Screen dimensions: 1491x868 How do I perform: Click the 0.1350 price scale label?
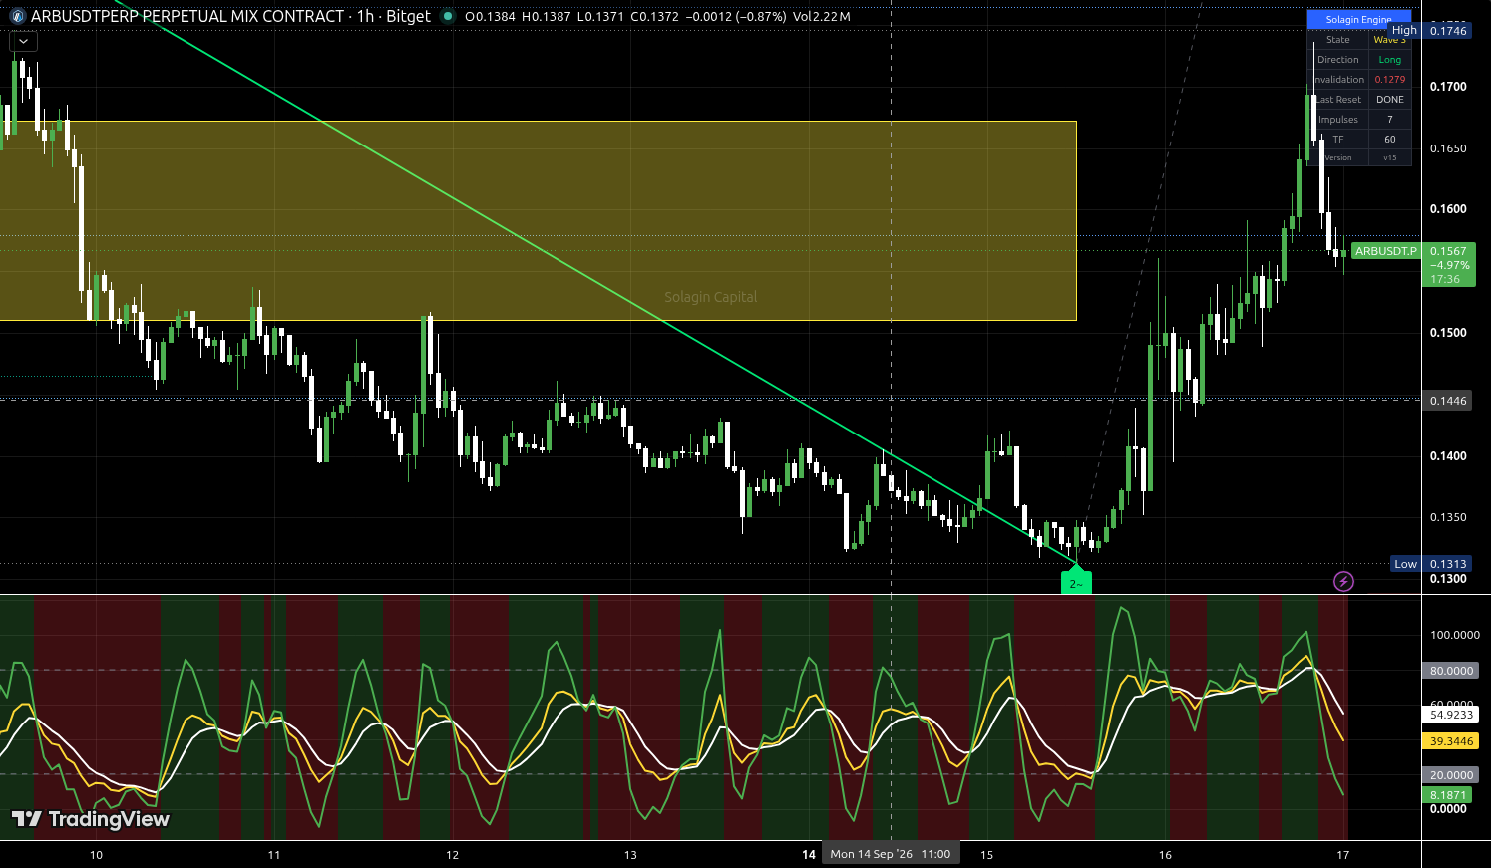1448,518
